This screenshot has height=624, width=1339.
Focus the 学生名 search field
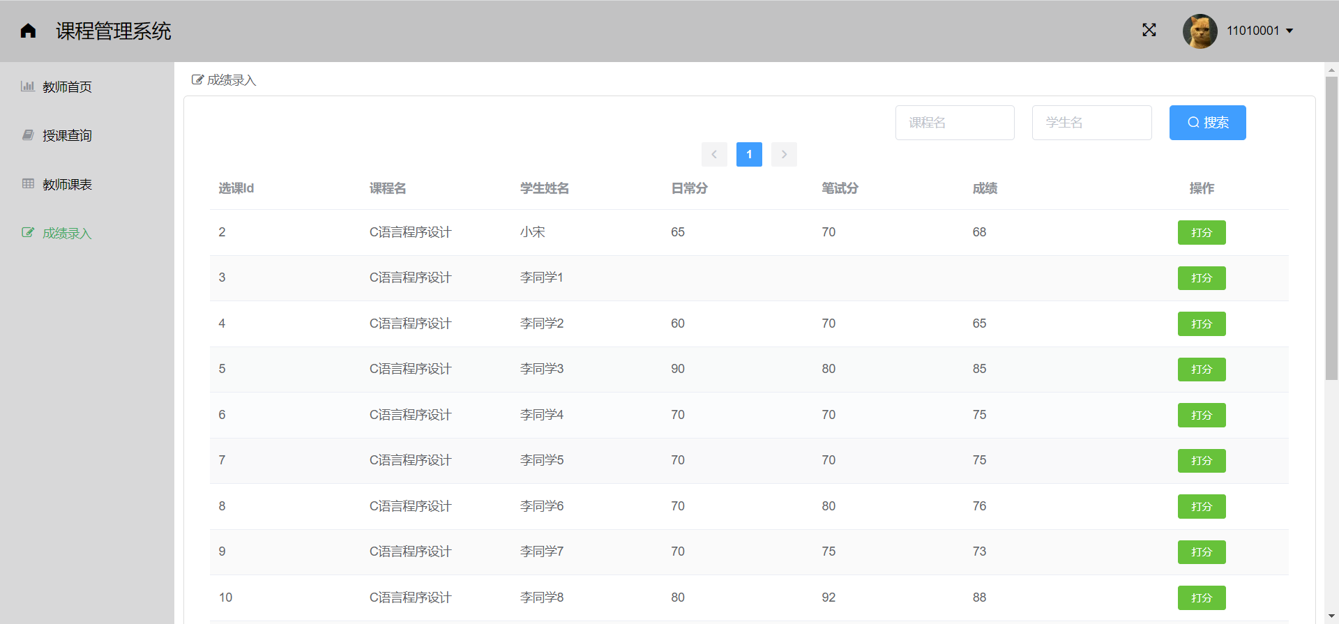pyautogui.click(x=1091, y=123)
